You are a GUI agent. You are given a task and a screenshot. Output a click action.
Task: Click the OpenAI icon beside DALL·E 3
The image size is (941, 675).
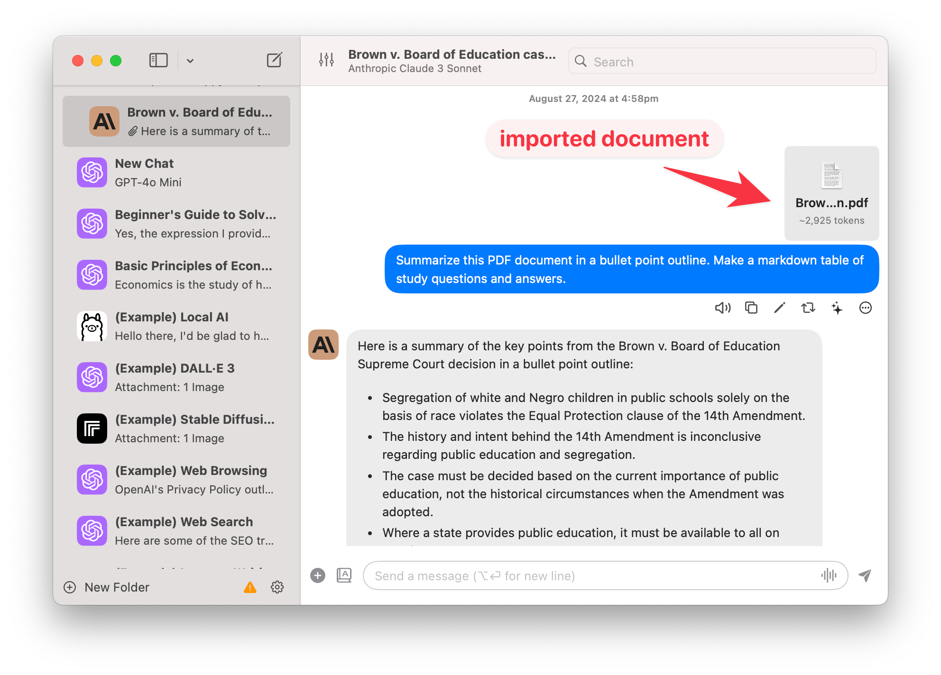point(92,377)
